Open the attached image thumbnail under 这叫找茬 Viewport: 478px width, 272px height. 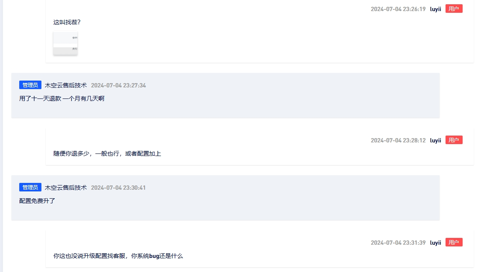pos(65,43)
